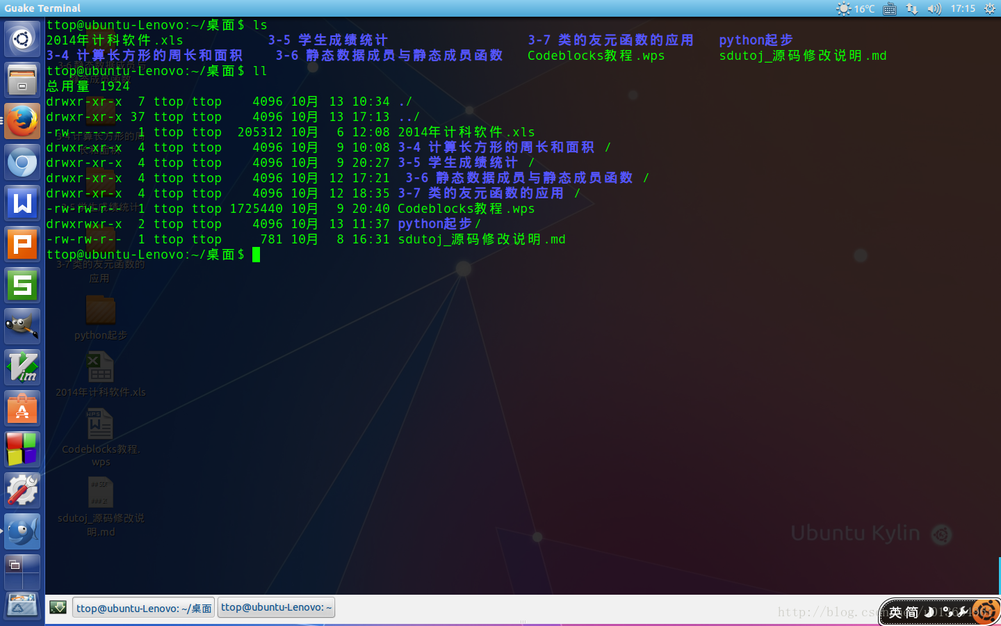Click the 2014年计科软件.xls row in ll listing
This screenshot has width=1001, height=626.
291,132
